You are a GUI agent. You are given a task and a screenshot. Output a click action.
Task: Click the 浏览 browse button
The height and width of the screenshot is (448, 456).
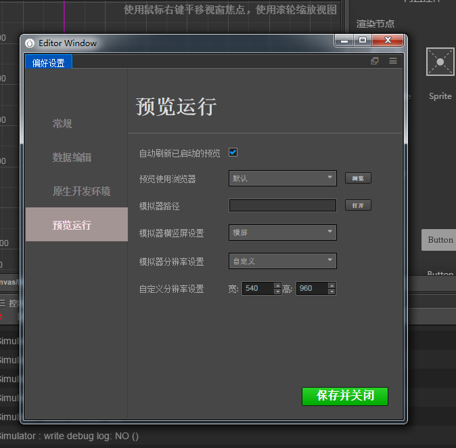click(x=358, y=178)
